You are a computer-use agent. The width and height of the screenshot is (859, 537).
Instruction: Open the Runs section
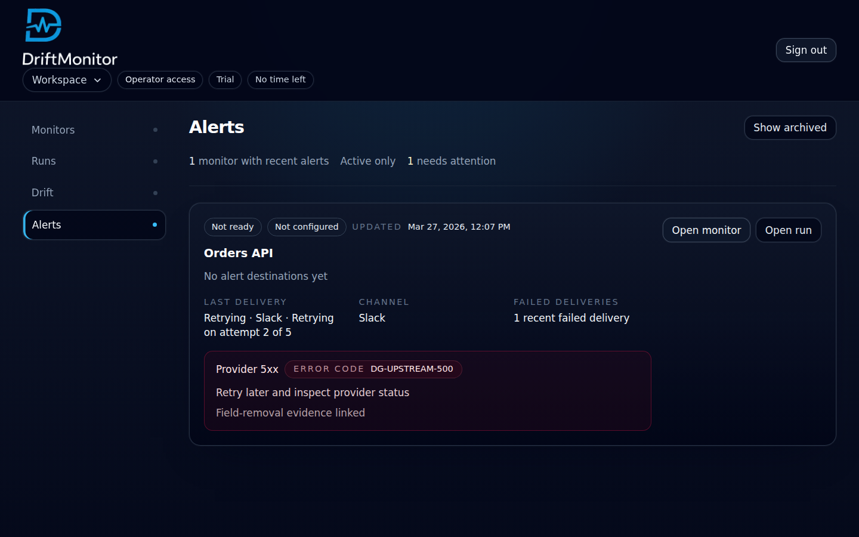(x=44, y=161)
